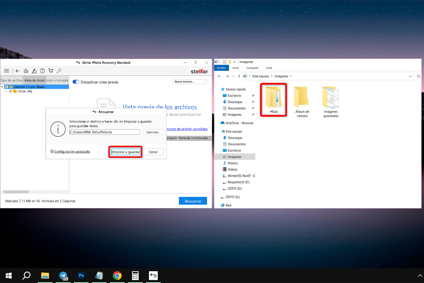
Task: Select Música in Explorer navigation pane
Action: point(232,163)
